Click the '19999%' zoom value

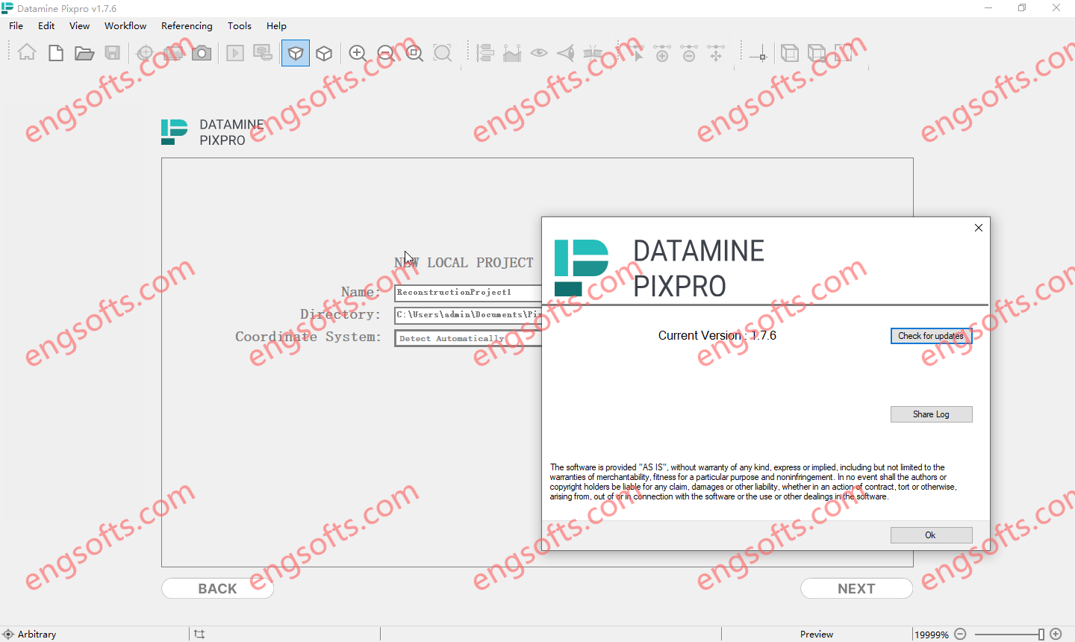pos(932,635)
